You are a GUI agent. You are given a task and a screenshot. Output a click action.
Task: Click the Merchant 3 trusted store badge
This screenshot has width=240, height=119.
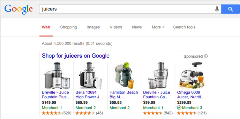[x=179, y=108]
